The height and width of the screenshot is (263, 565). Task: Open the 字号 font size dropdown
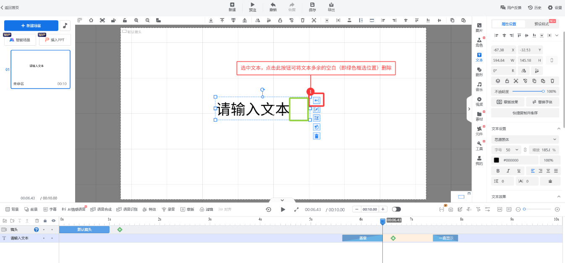506,150
